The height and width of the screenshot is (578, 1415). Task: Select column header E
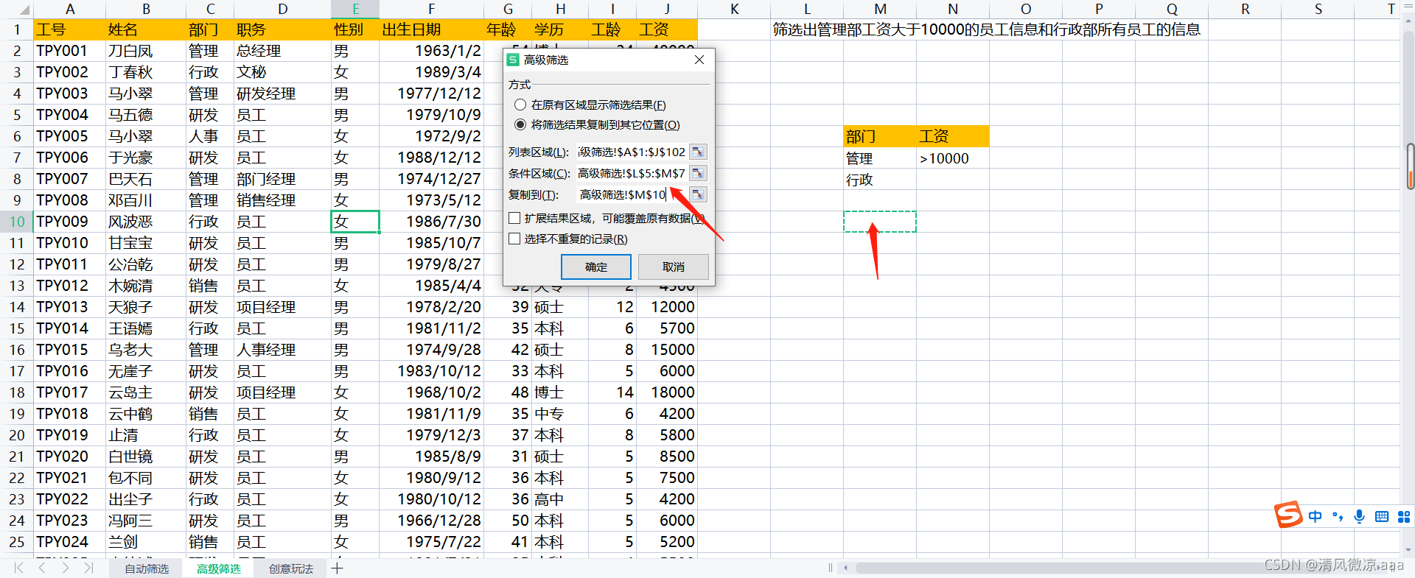tap(355, 10)
